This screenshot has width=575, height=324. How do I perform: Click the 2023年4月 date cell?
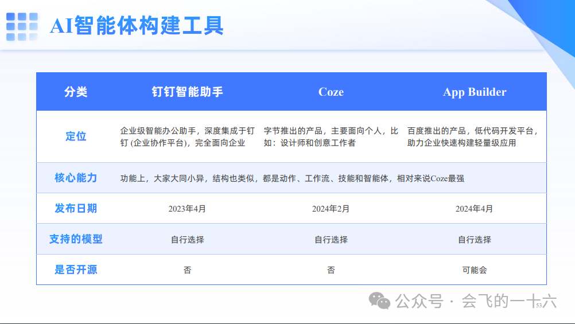click(x=187, y=209)
